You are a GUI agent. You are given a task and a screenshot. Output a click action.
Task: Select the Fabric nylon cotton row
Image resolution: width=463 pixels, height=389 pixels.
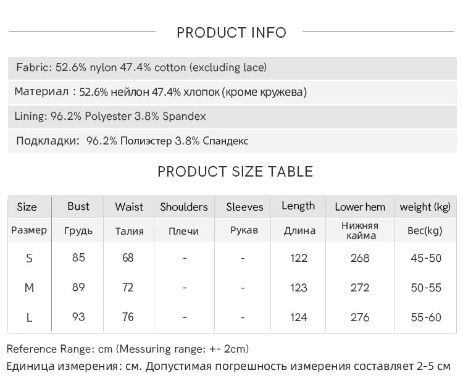141,67
